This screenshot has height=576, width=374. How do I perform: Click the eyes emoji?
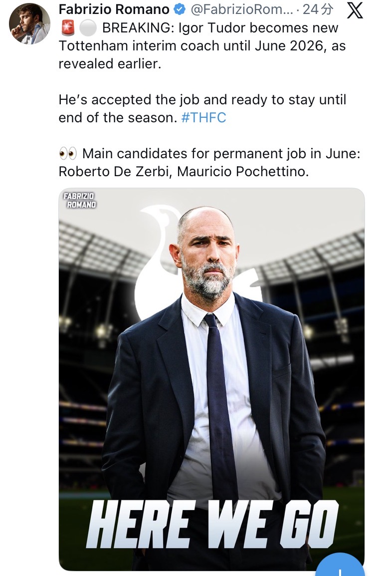coord(68,153)
